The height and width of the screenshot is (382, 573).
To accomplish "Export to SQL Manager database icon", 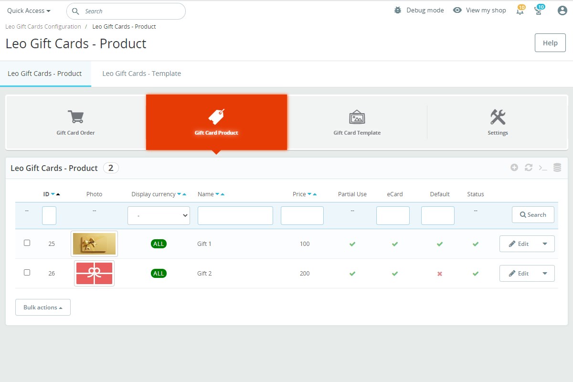I will tap(557, 168).
